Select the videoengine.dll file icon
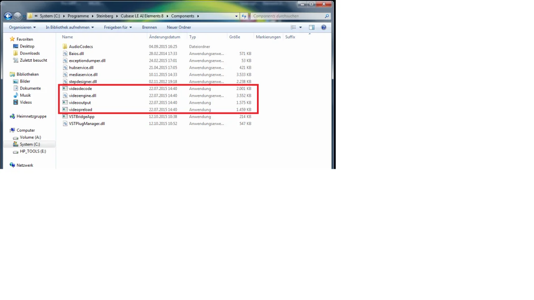534x300 pixels. coord(65,96)
